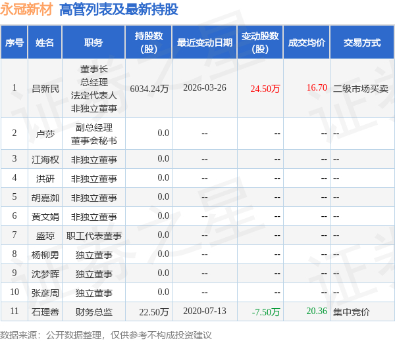Click the 董事长 position text
The height and width of the screenshot is (341, 395).
tap(94, 69)
